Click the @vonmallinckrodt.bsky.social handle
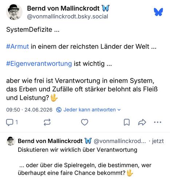 click(67, 17)
